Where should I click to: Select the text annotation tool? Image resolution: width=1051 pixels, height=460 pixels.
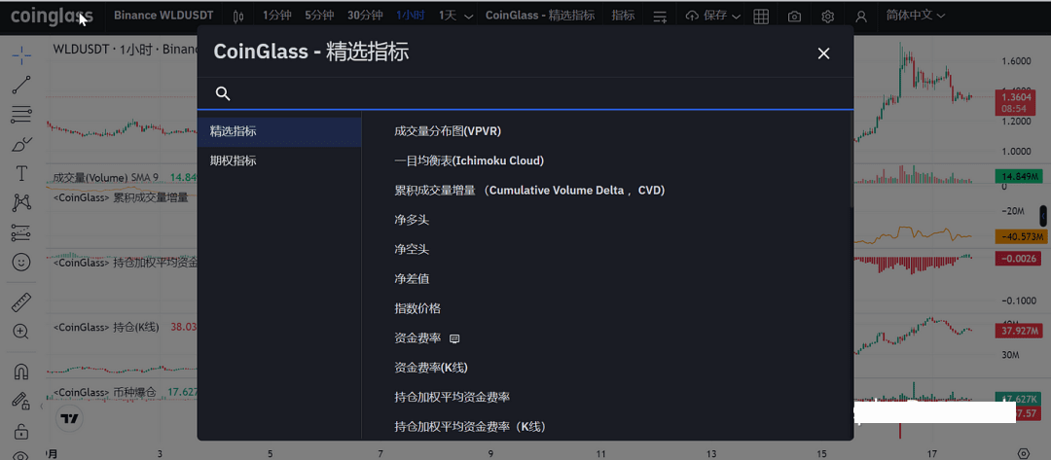[x=21, y=173]
